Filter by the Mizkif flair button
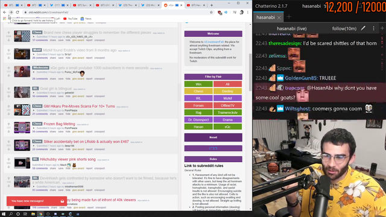The width and height of the screenshot is (386, 217). pyautogui.click(x=227, y=98)
